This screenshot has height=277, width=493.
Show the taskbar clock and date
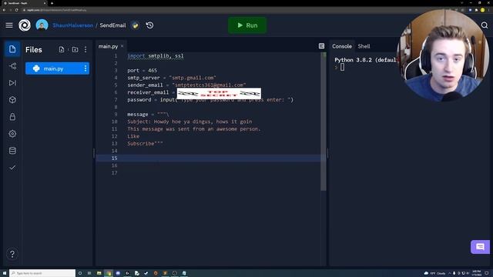477,273
